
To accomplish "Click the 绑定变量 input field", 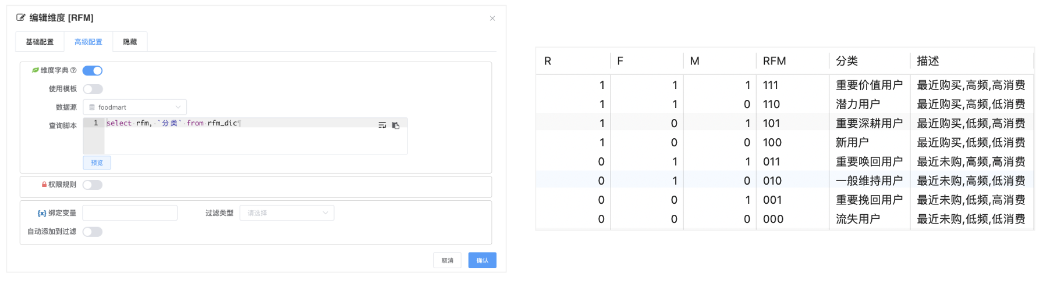I will point(130,213).
